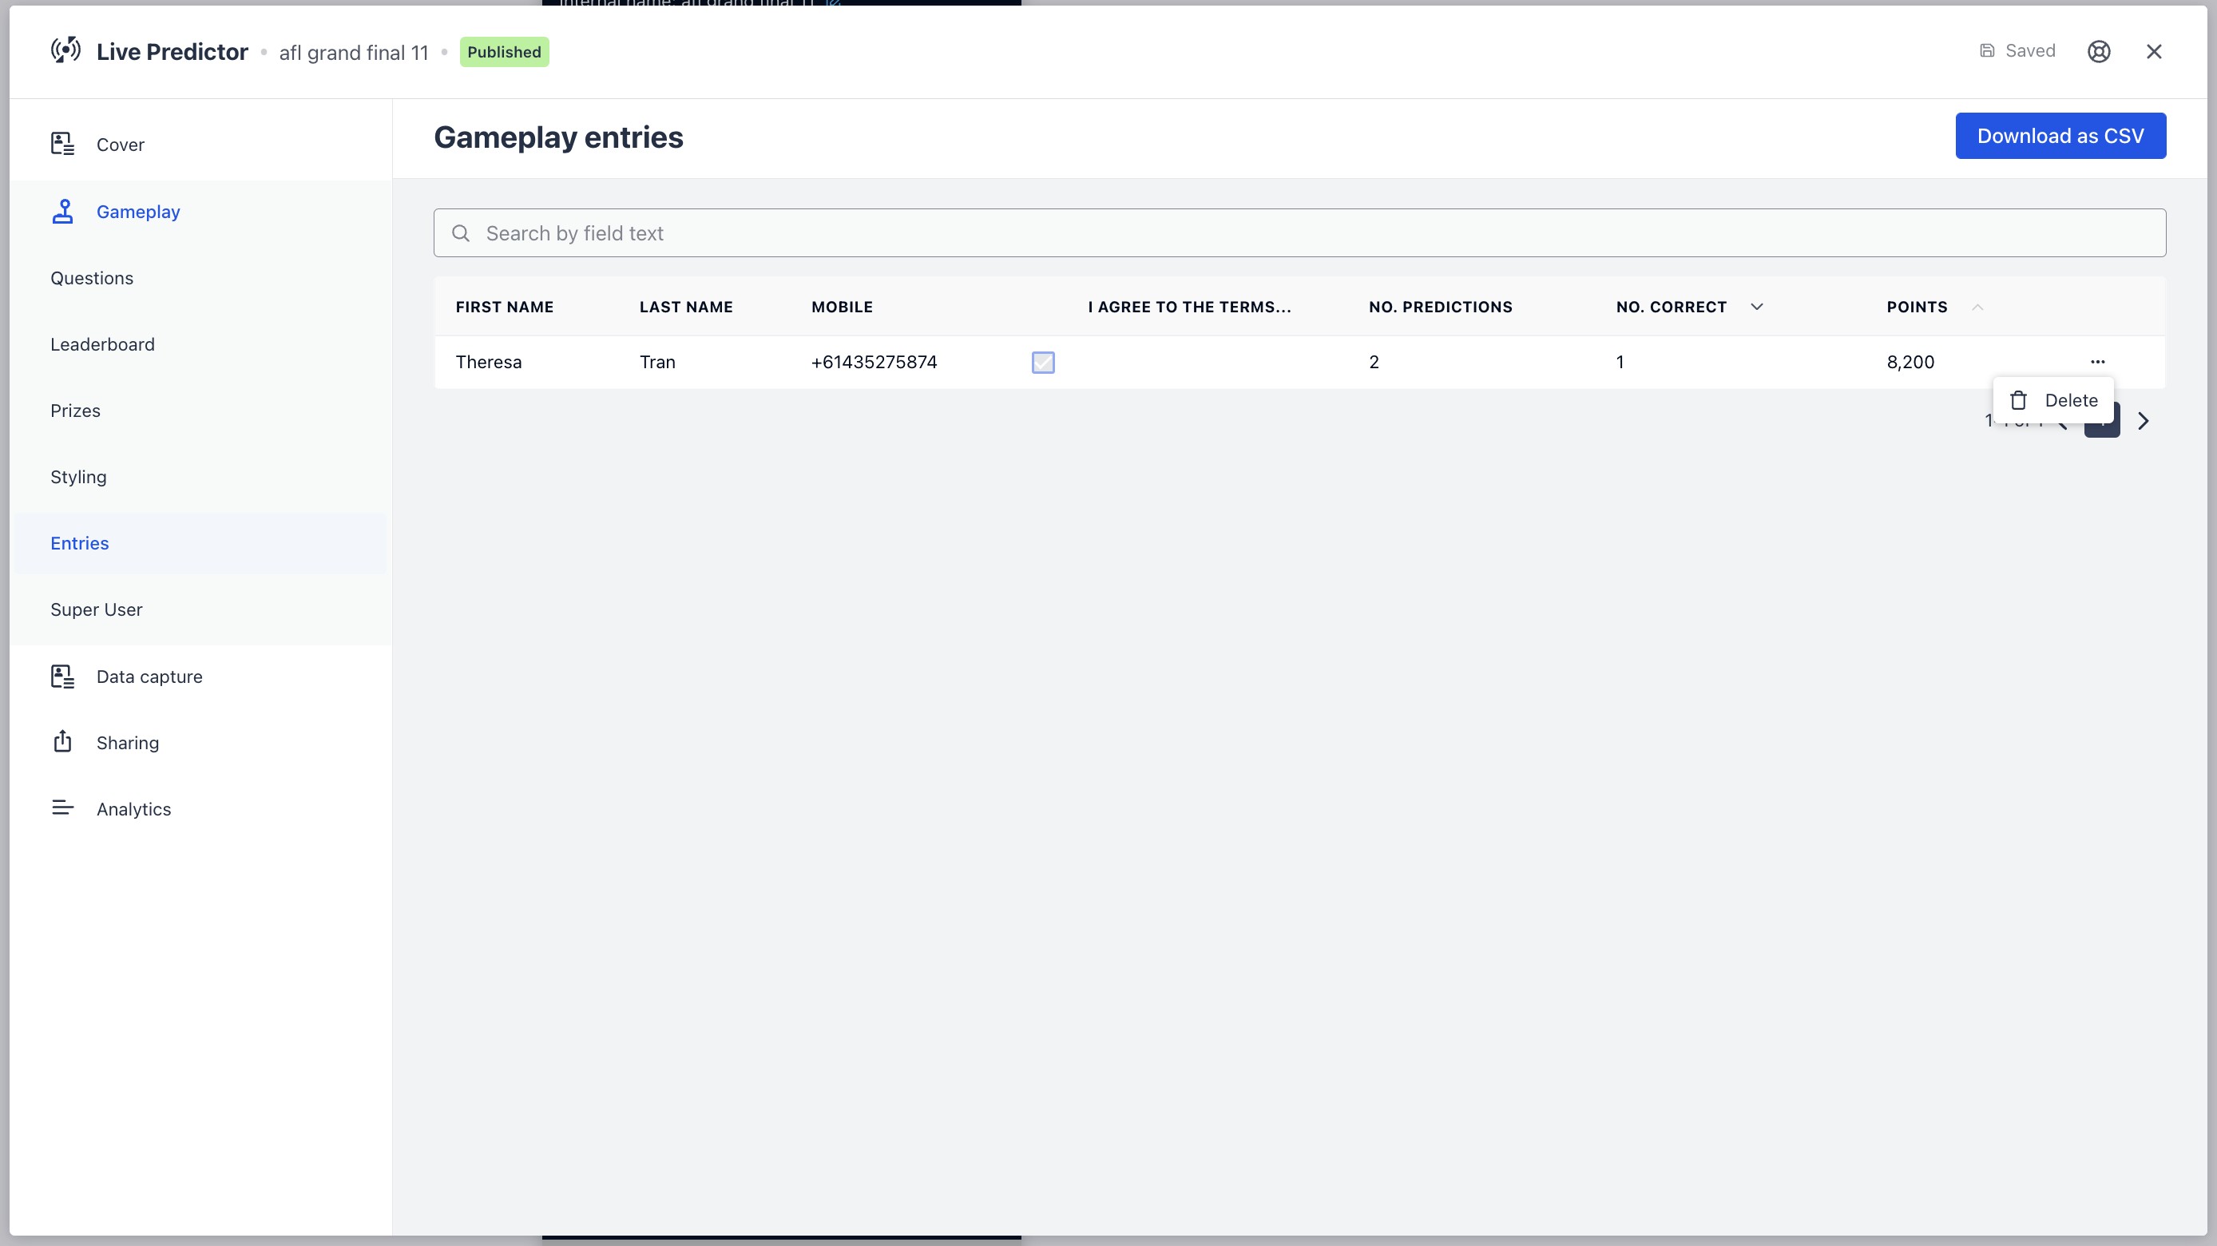Image resolution: width=2217 pixels, height=1246 pixels.
Task: Click the Gameplay joystick icon
Action: 62,211
